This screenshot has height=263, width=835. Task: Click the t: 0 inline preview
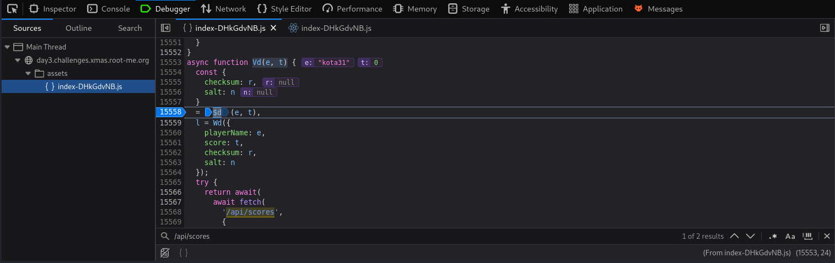(370, 63)
